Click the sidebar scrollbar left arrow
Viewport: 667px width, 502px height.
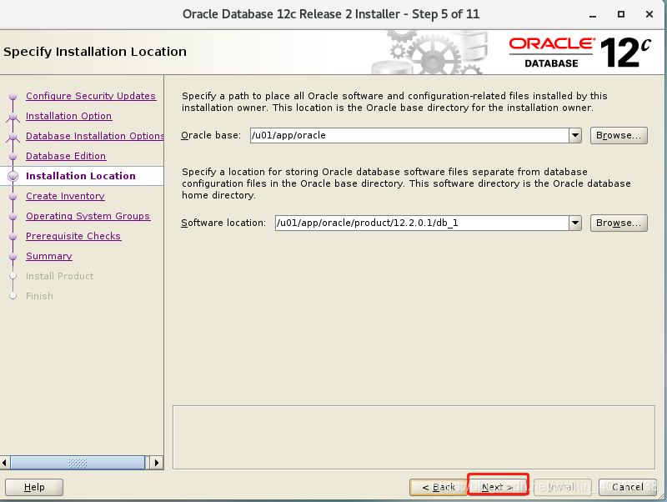click(5, 463)
